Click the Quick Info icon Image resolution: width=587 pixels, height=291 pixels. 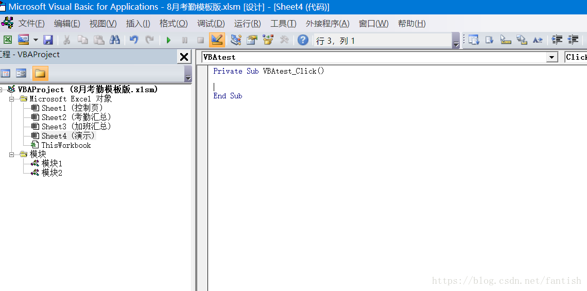pos(506,40)
